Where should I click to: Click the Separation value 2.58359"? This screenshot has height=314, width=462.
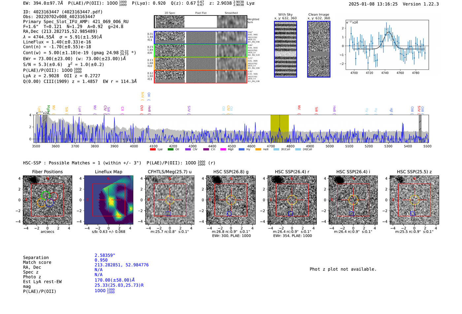click(105, 255)
